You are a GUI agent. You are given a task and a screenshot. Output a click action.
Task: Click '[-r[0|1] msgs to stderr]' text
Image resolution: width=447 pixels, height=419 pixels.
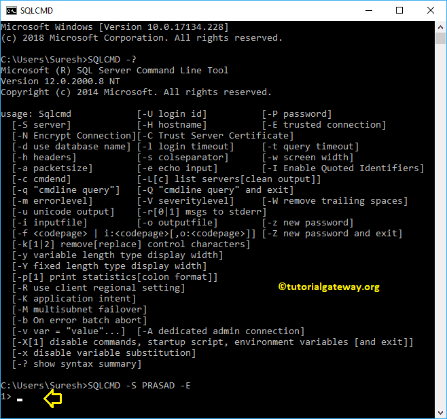[x=202, y=212]
